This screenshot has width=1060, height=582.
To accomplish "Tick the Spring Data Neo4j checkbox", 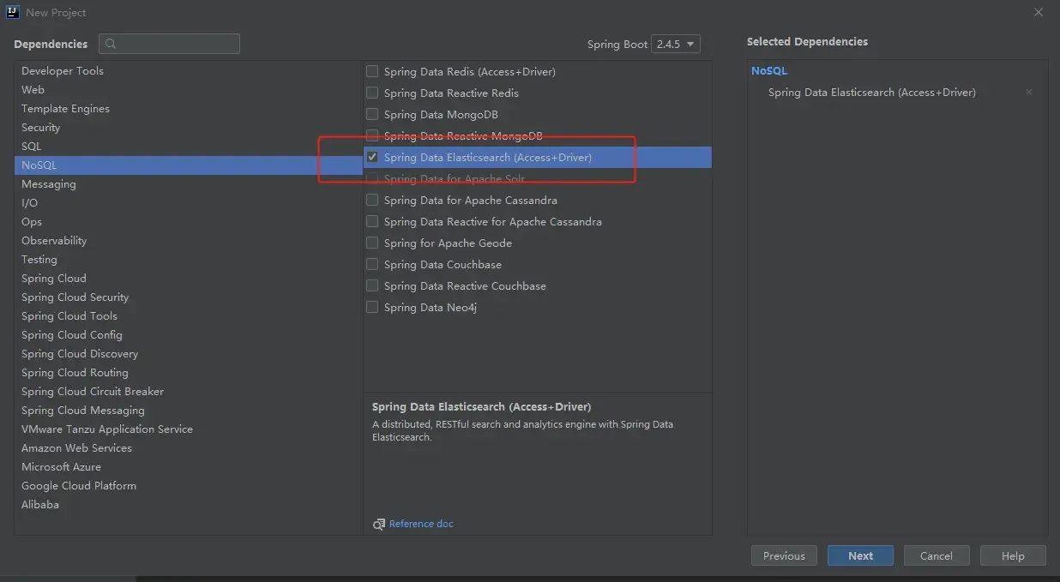I will (372, 308).
